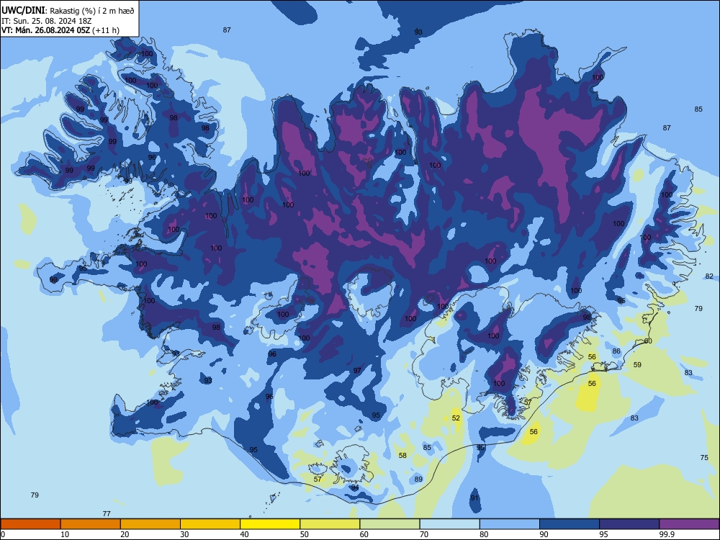This screenshot has height=540, width=720.
Task: Click the '77' value in the southwest ocean
Action: (x=107, y=513)
